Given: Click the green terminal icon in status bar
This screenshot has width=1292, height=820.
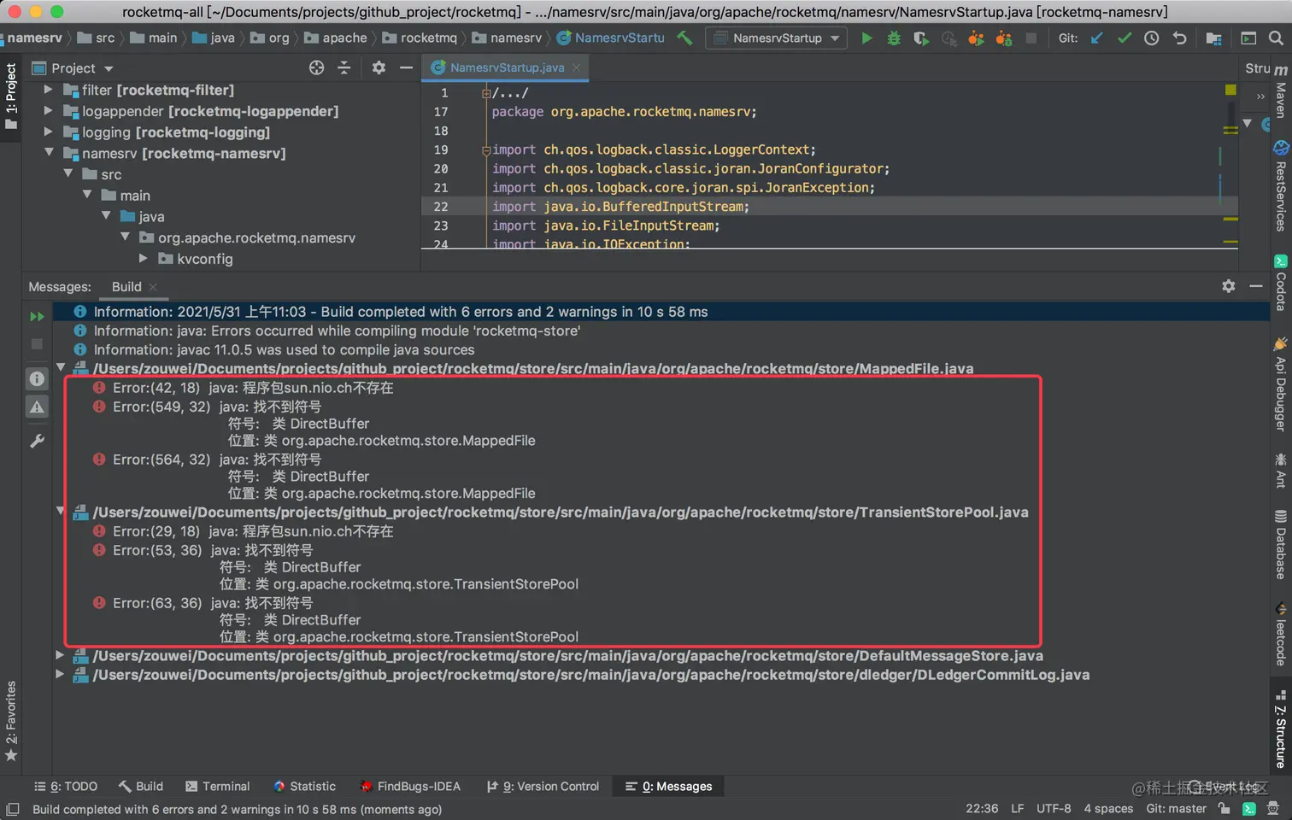Looking at the screenshot, I should click(1249, 808).
